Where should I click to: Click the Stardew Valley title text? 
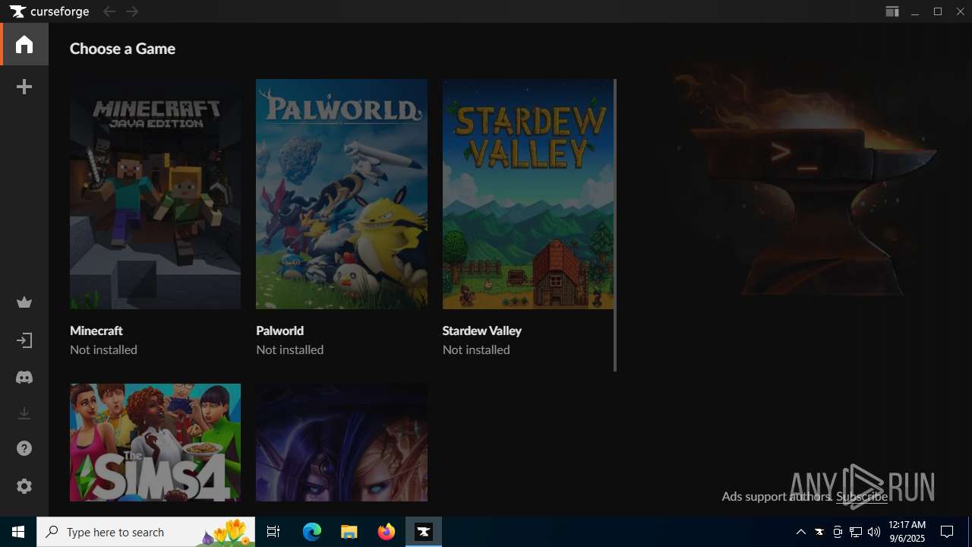482,330
